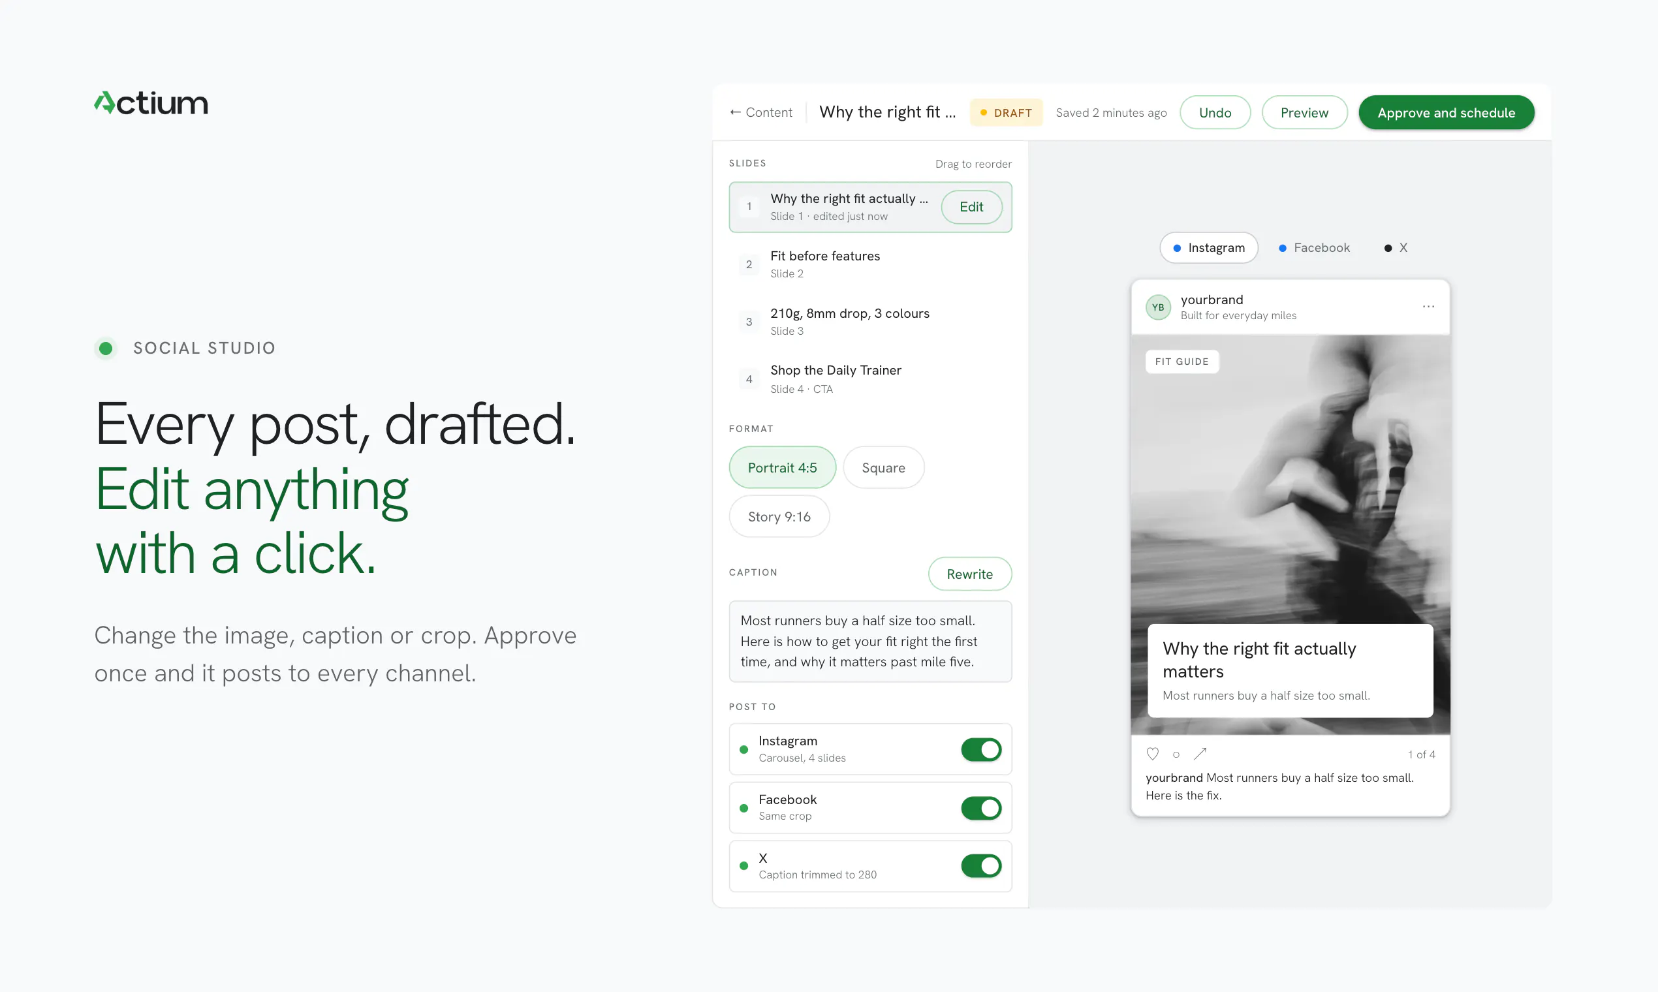Click Undo button

[x=1215, y=112]
